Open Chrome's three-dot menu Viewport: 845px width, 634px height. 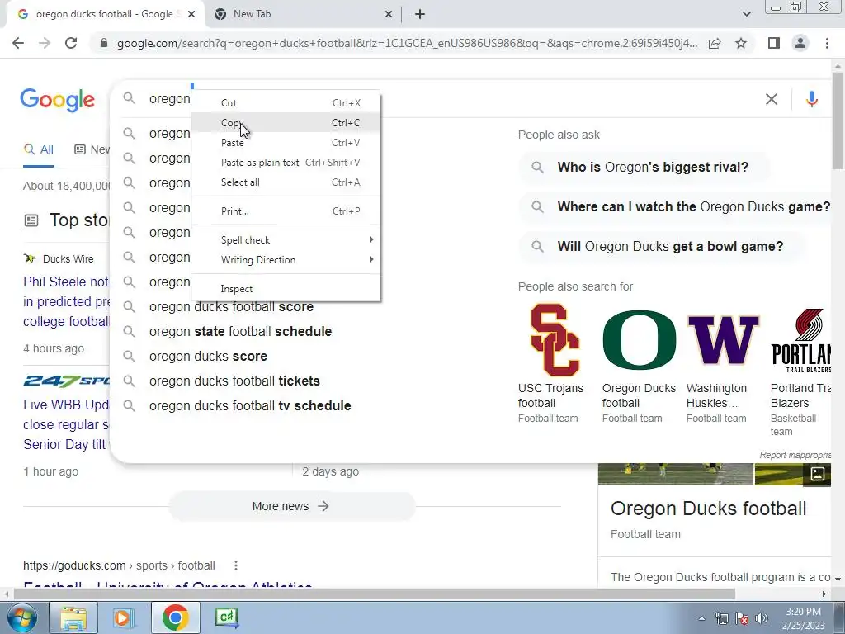(x=827, y=43)
